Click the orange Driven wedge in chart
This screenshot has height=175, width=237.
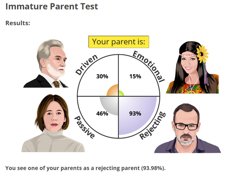[x=113, y=91]
